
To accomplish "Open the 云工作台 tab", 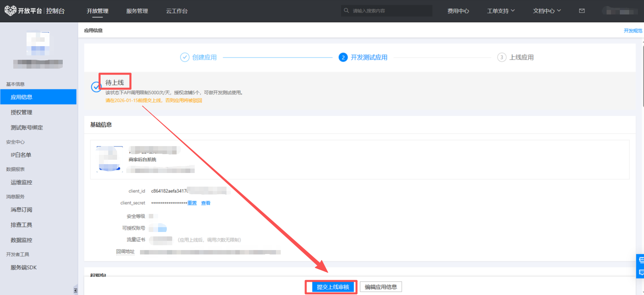I will point(177,11).
